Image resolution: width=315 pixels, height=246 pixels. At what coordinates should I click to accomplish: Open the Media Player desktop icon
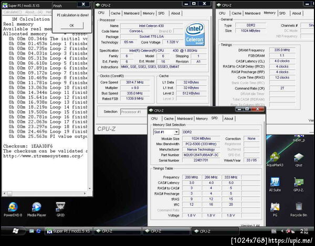click(37, 209)
